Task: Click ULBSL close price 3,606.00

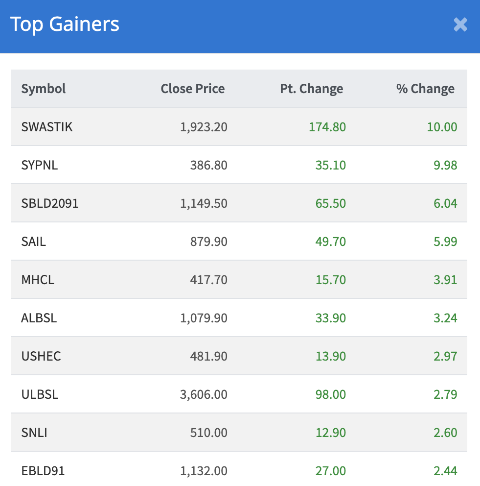Action: (204, 394)
